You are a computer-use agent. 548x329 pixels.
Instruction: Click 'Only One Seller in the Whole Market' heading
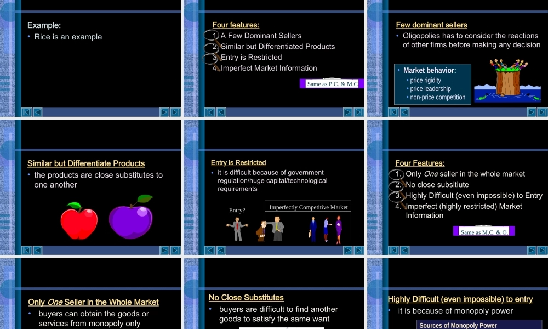tap(93, 302)
